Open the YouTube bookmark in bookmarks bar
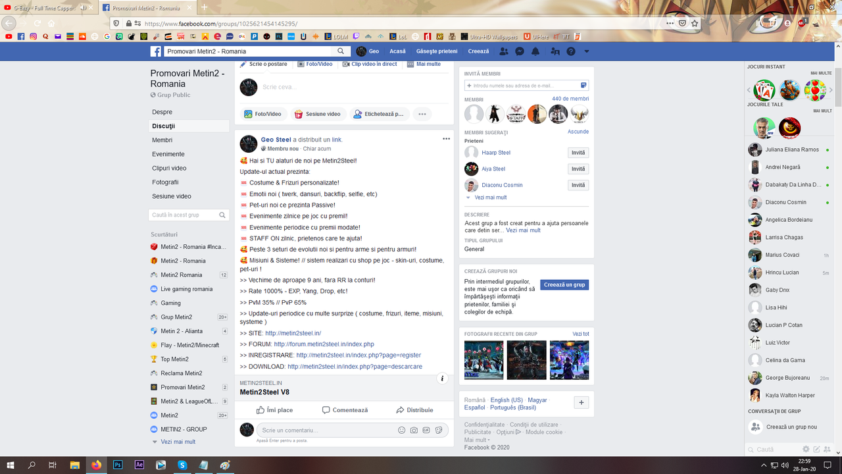 tap(9, 37)
